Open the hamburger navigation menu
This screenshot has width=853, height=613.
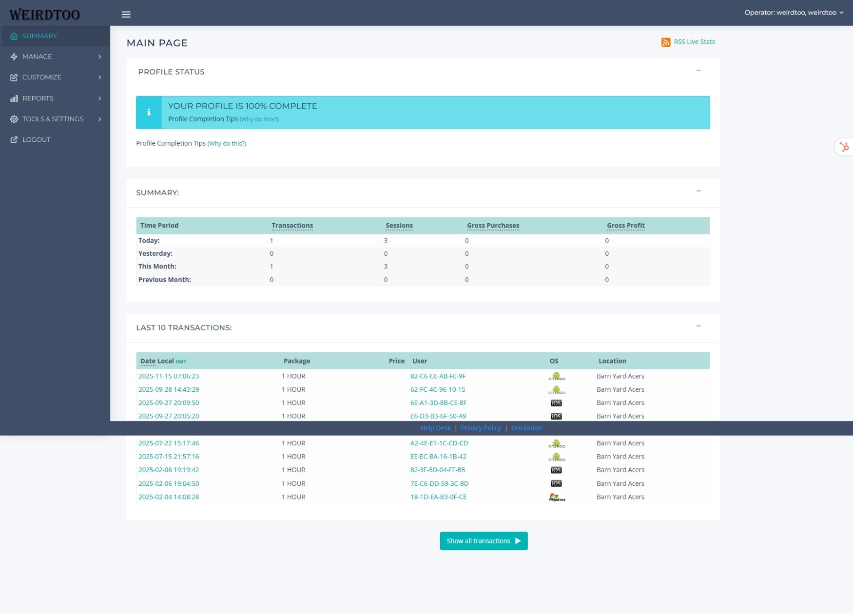point(126,14)
